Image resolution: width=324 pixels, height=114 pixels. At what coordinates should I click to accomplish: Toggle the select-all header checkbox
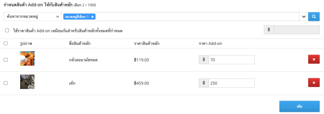tap(6, 43)
